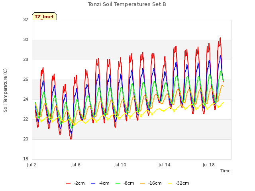255x191 pixels.
Task: Click the red -2cm legend color marker
Action: tap(68, 184)
